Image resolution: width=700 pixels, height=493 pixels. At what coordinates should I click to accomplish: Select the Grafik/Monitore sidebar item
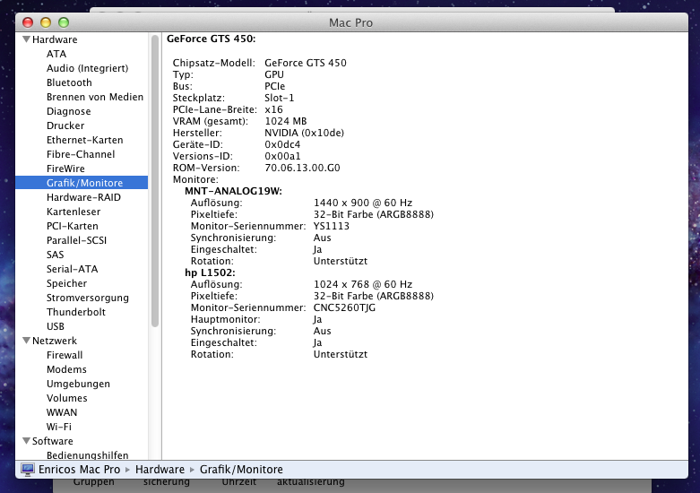(x=84, y=183)
